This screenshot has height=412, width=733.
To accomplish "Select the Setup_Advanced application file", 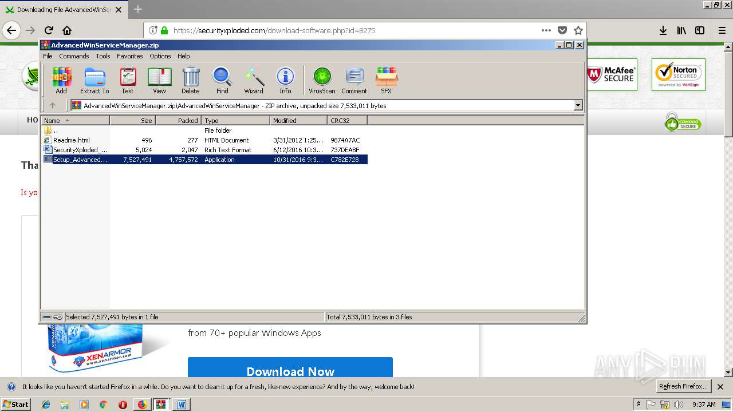I will [204, 160].
